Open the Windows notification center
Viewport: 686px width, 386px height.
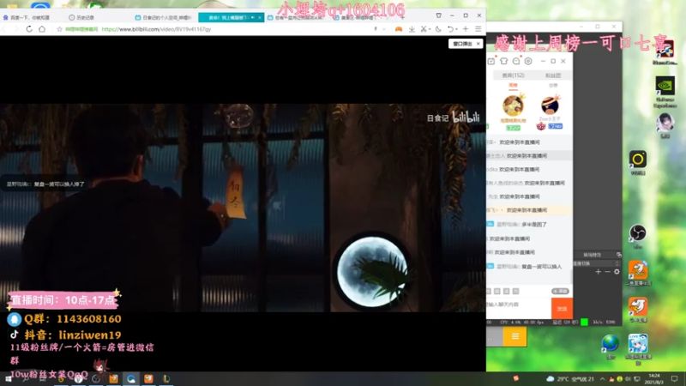tap(675, 379)
